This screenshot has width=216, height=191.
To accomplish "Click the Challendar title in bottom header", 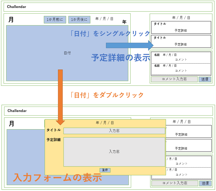I will click(17, 111).
